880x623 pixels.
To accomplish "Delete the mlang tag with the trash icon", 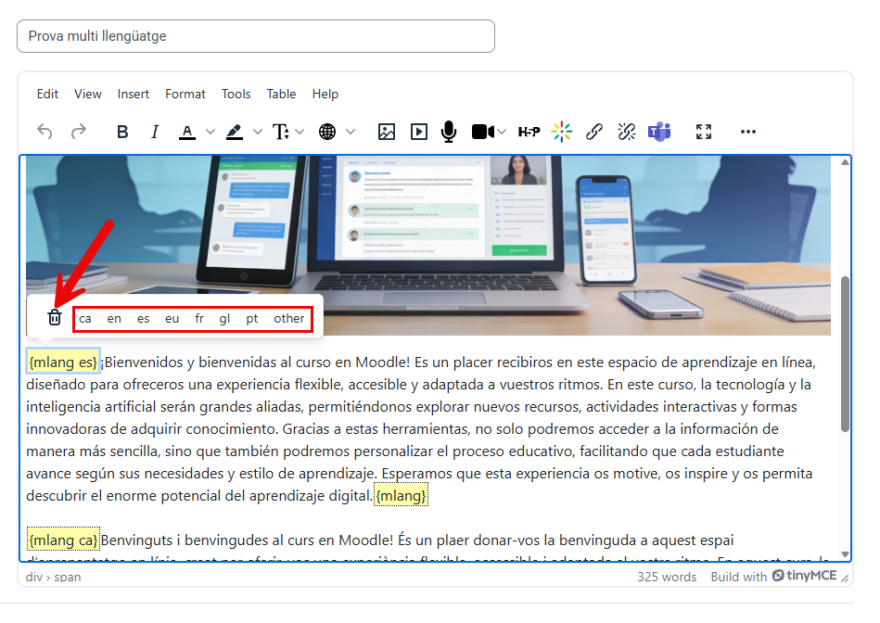I will (55, 318).
